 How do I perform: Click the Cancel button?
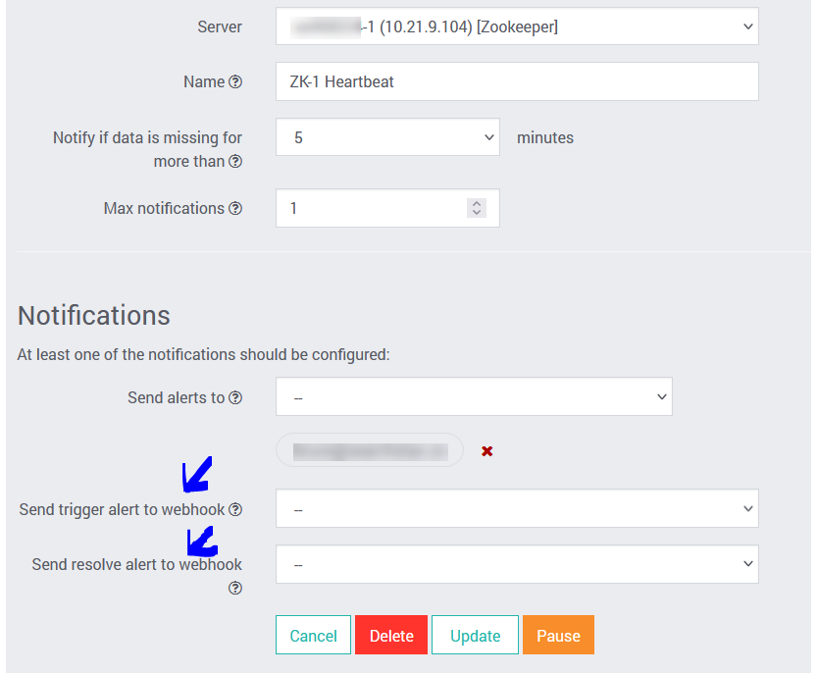tap(313, 636)
